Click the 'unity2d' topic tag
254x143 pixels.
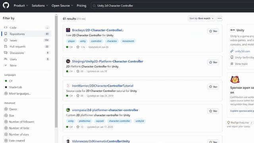[x=140, y=121]
